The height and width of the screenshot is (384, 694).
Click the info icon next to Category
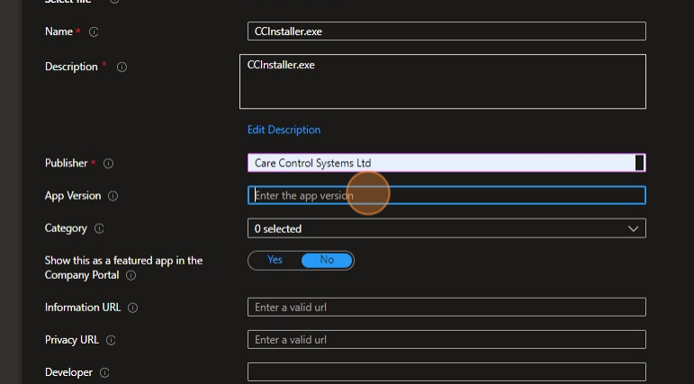click(99, 228)
